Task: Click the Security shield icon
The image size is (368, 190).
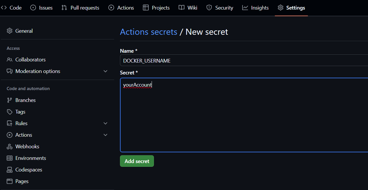Action: point(209,8)
